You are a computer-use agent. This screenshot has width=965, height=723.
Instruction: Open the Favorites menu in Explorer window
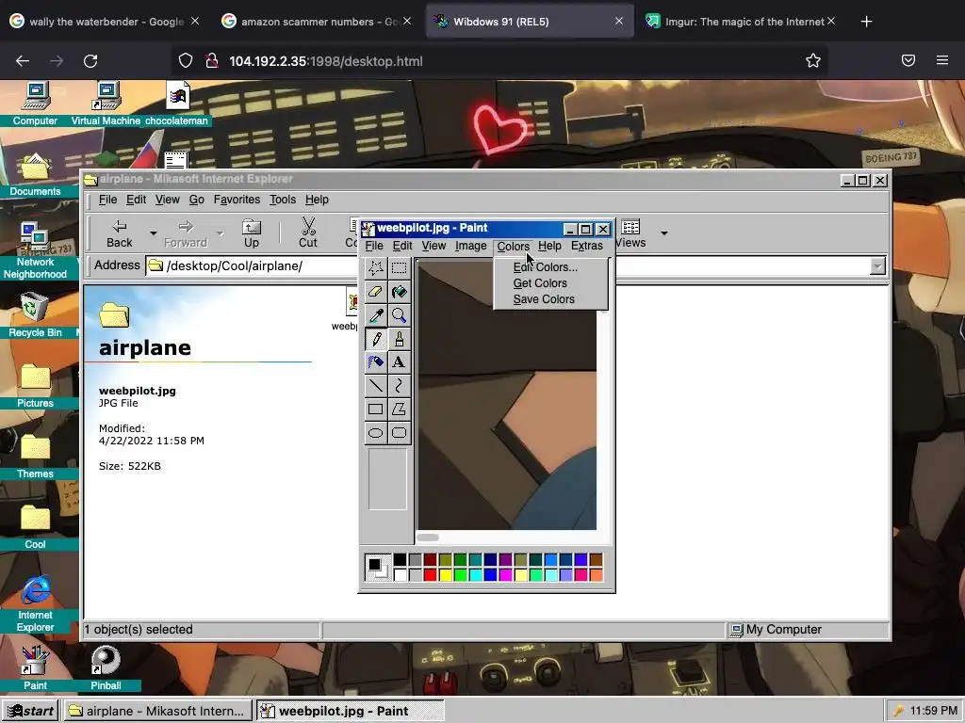click(237, 200)
